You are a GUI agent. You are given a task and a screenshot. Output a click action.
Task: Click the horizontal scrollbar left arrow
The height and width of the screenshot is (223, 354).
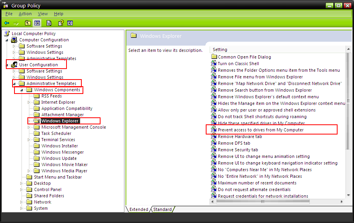click(x=212, y=202)
